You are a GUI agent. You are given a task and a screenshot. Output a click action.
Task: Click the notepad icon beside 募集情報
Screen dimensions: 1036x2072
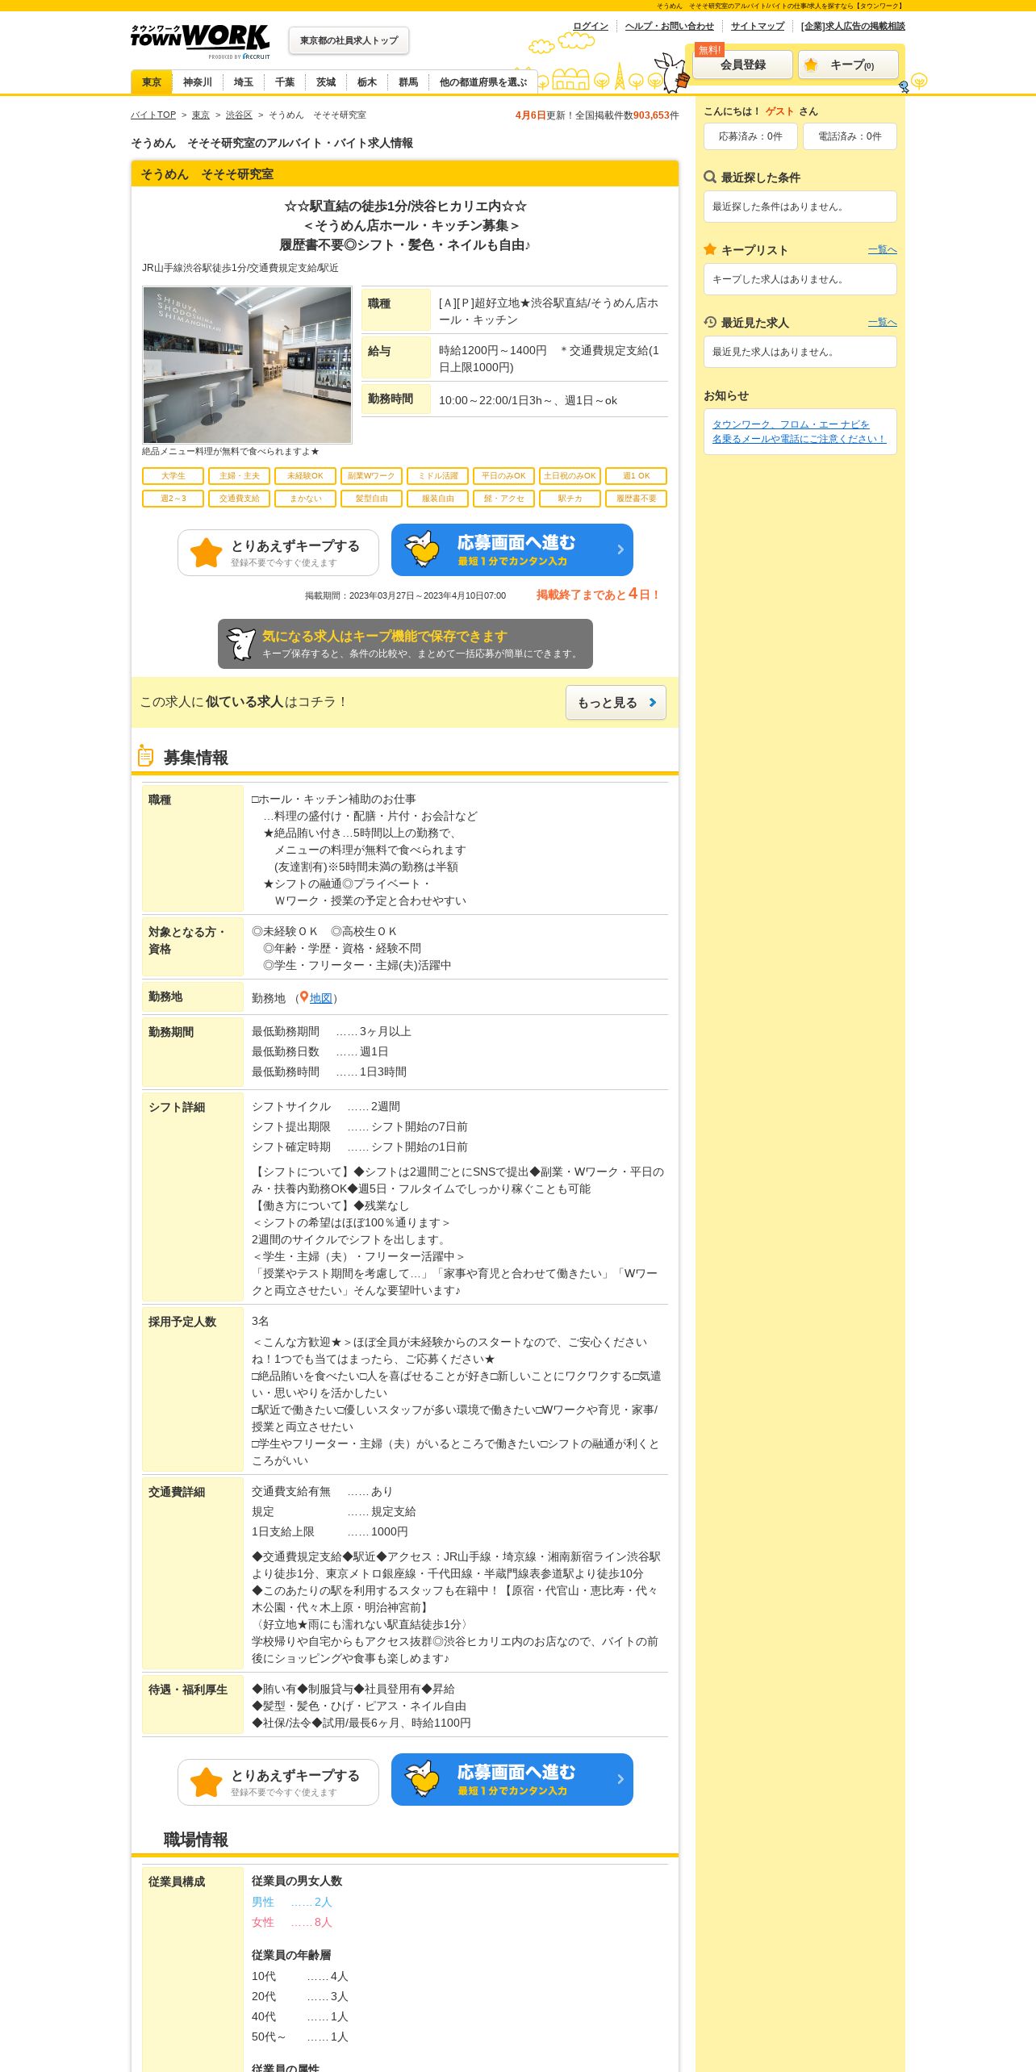point(145,756)
